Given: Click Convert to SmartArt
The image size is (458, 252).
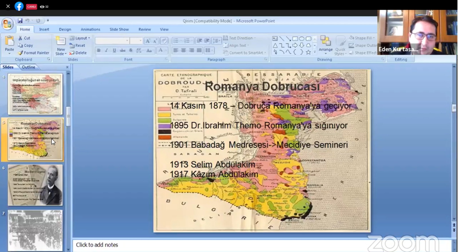Looking at the screenshot, I should point(244,53).
